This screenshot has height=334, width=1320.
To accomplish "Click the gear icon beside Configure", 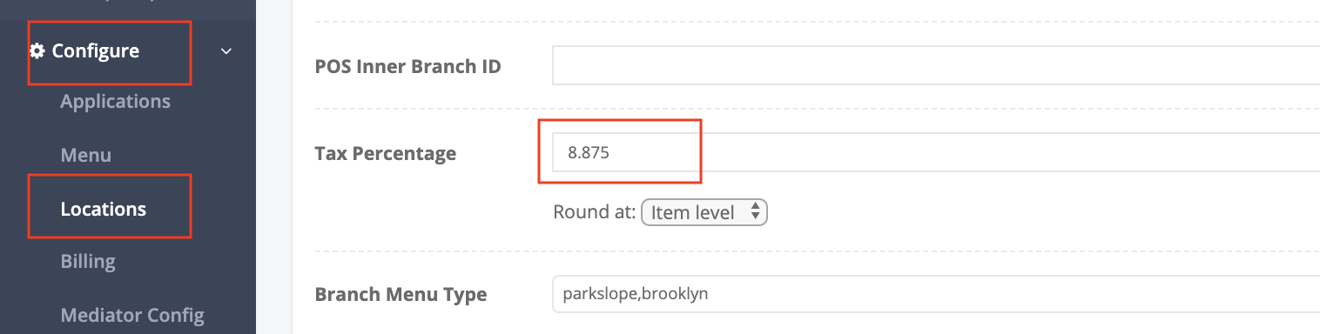I will coord(37,51).
